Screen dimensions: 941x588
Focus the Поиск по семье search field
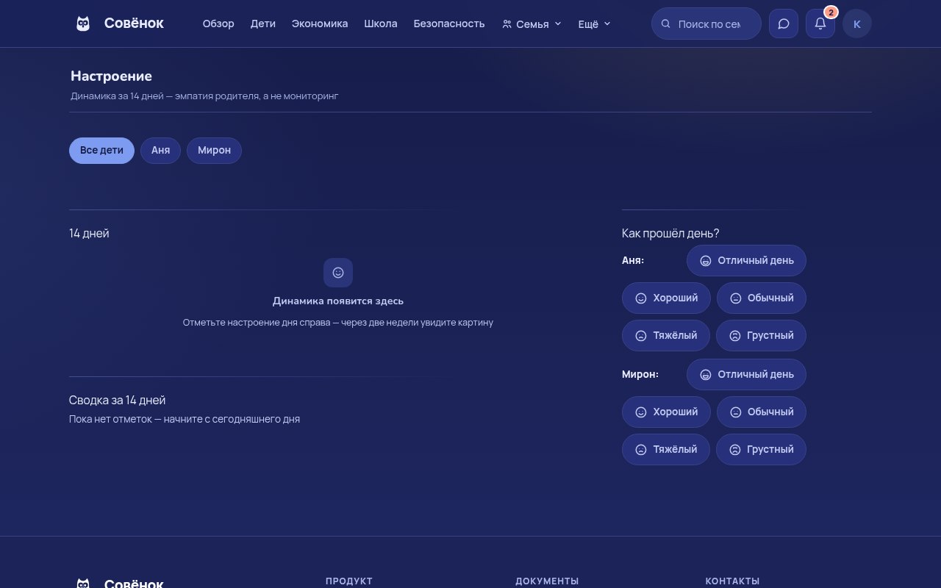(706, 24)
